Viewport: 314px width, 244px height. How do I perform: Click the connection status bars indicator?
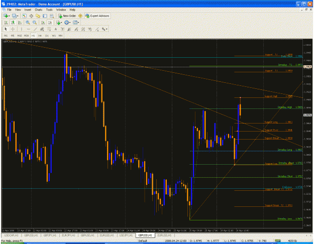(277, 240)
